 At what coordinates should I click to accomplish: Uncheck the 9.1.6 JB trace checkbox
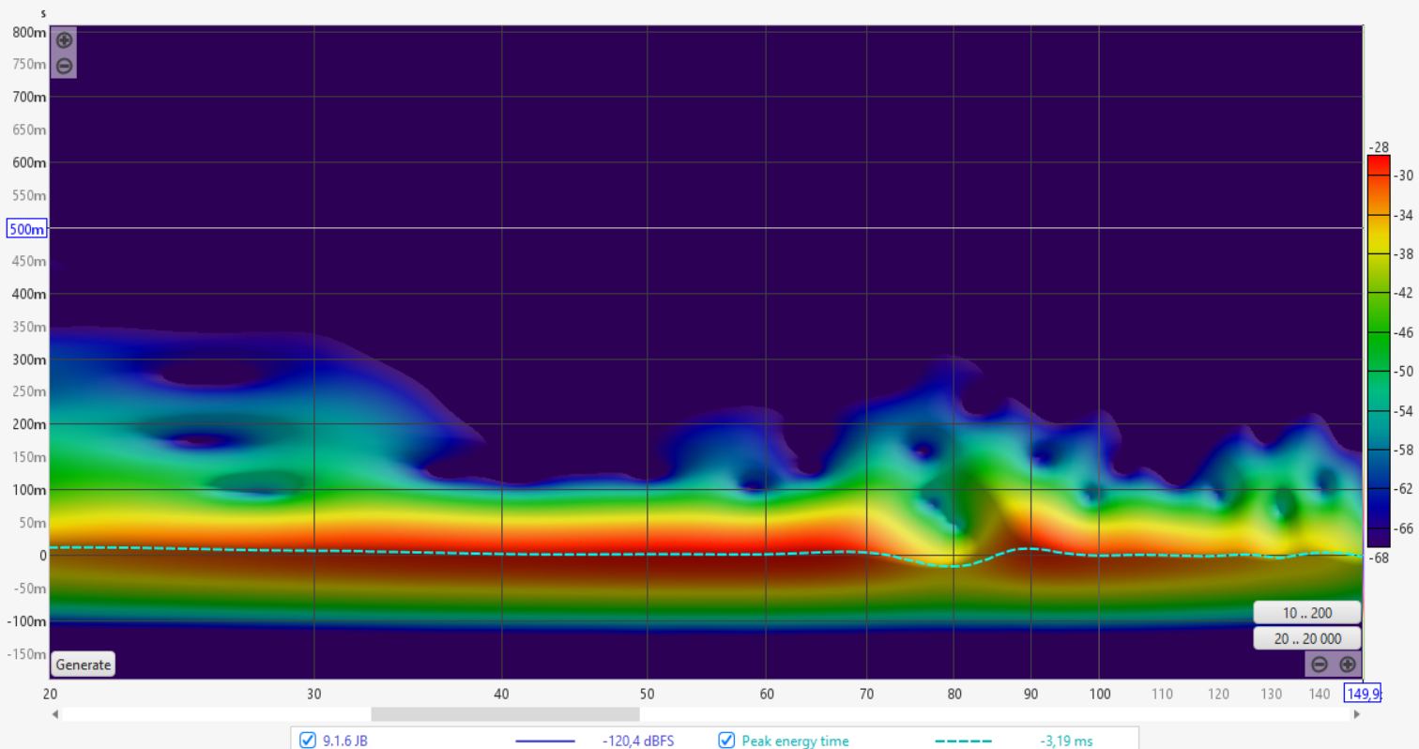click(x=307, y=741)
